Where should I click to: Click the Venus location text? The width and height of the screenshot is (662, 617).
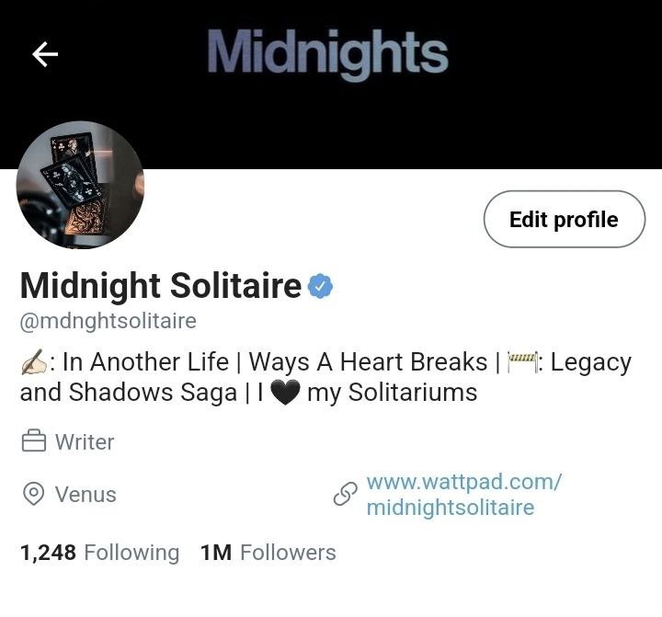pos(86,494)
